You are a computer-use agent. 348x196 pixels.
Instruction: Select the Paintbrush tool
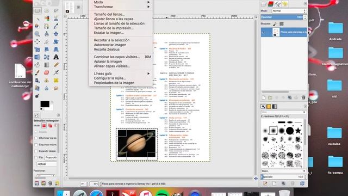38,72
